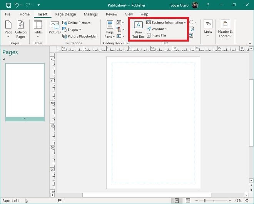Show whole page fit icon
This screenshot has width=254, height=204.
click(x=247, y=201)
